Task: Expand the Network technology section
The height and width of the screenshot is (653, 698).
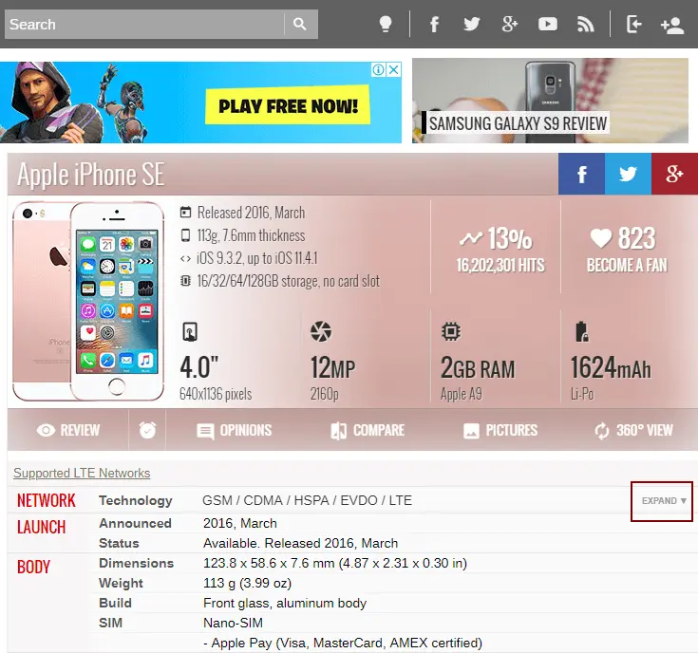Action: coord(662,501)
